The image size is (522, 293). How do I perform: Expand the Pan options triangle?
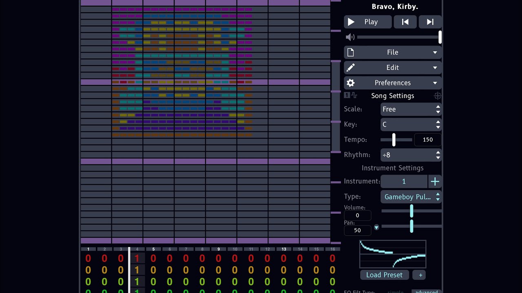376,227
